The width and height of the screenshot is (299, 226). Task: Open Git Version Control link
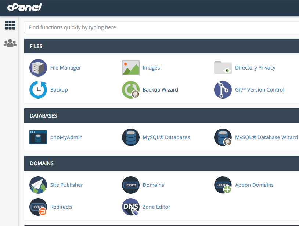click(260, 90)
